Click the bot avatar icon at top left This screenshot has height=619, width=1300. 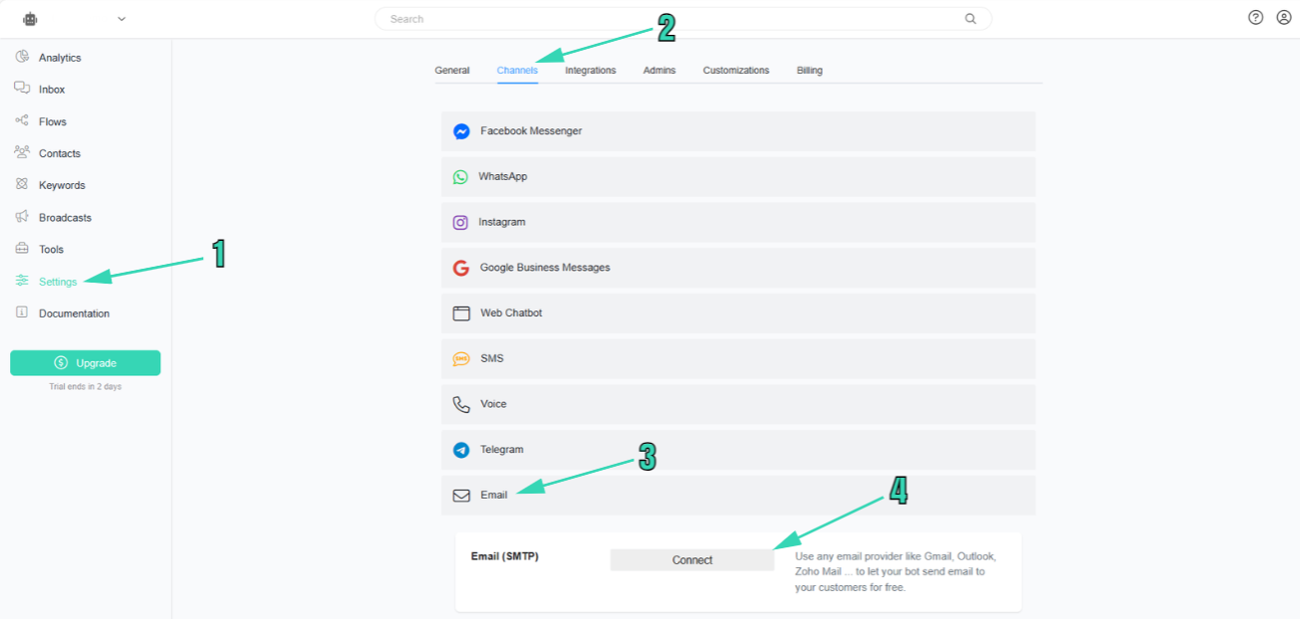pos(30,18)
